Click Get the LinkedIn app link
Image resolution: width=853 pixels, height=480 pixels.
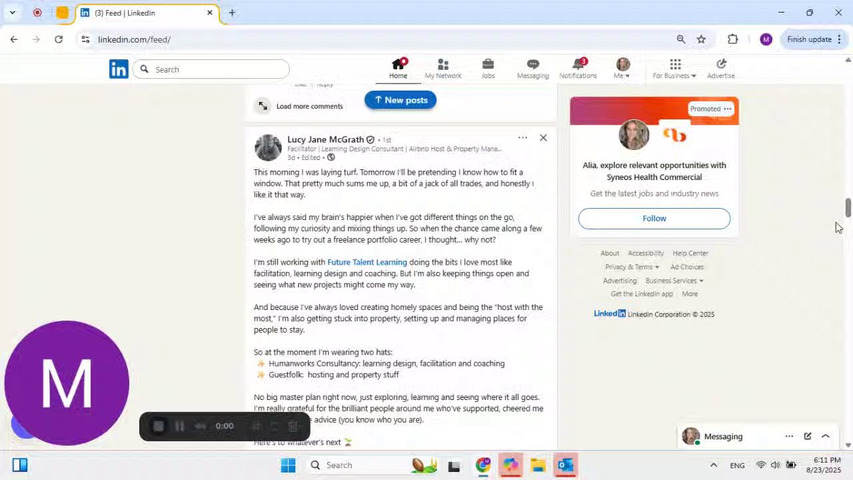pos(642,294)
